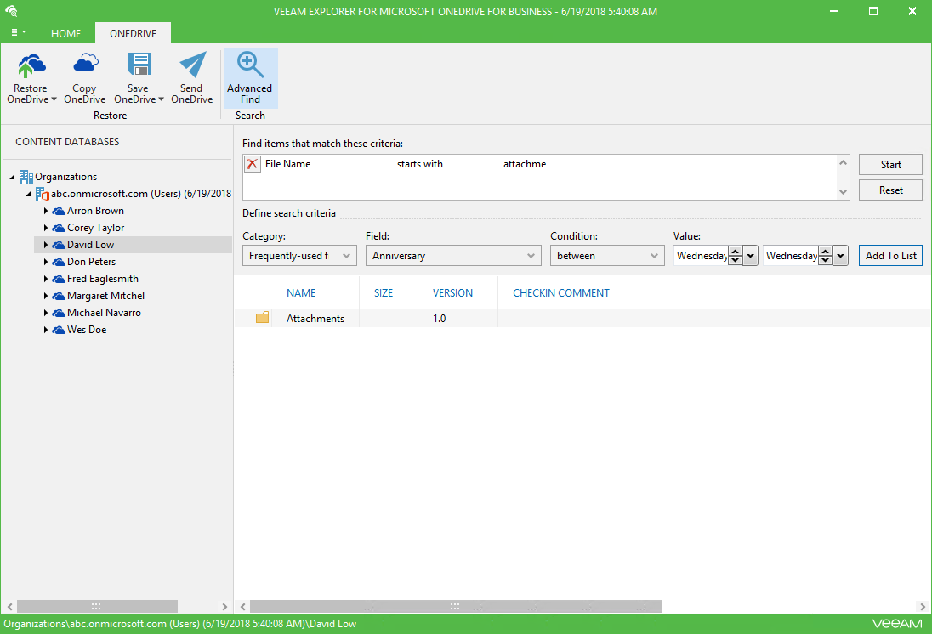Click David Low's OneDrive cloud icon
932x634 pixels.
(58, 245)
